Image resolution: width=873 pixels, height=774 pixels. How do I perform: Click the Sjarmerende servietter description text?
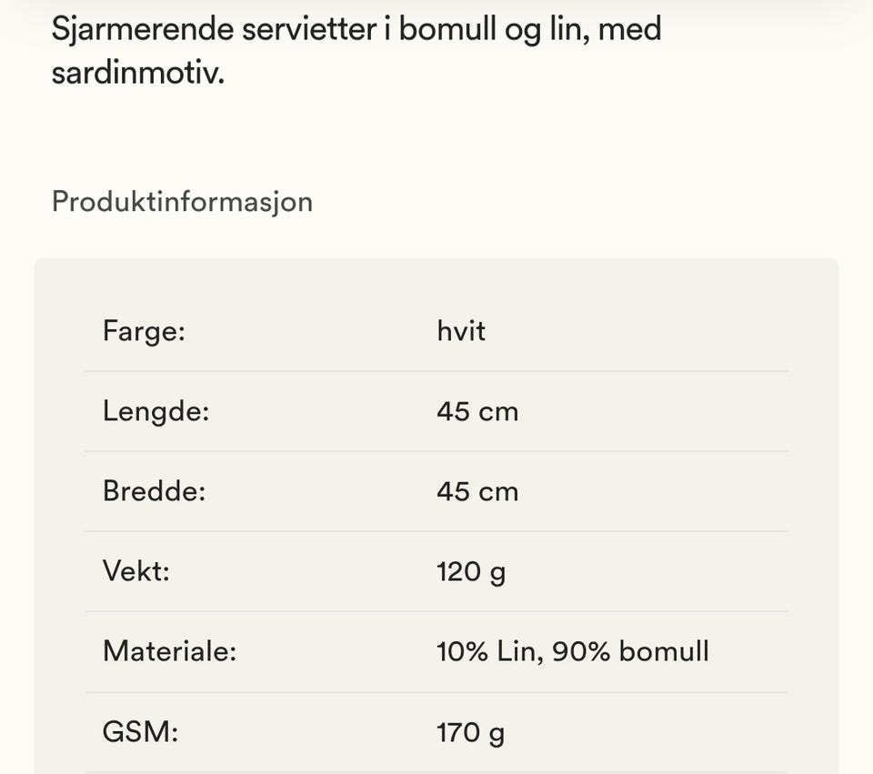click(356, 51)
